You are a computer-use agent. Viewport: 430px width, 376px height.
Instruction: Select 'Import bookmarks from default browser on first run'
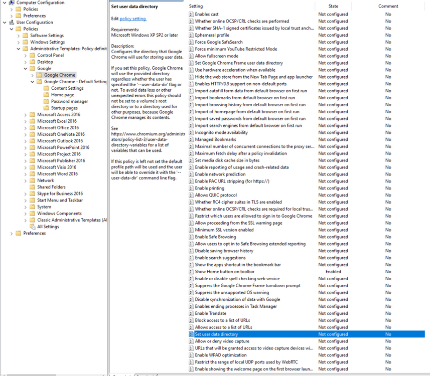point(245,98)
